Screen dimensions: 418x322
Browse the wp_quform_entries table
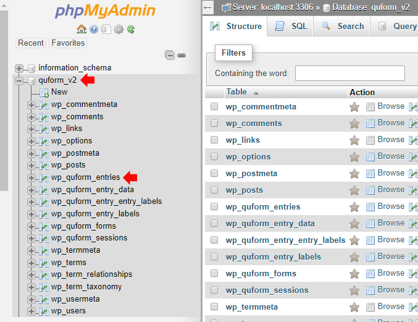coord(385,206)
